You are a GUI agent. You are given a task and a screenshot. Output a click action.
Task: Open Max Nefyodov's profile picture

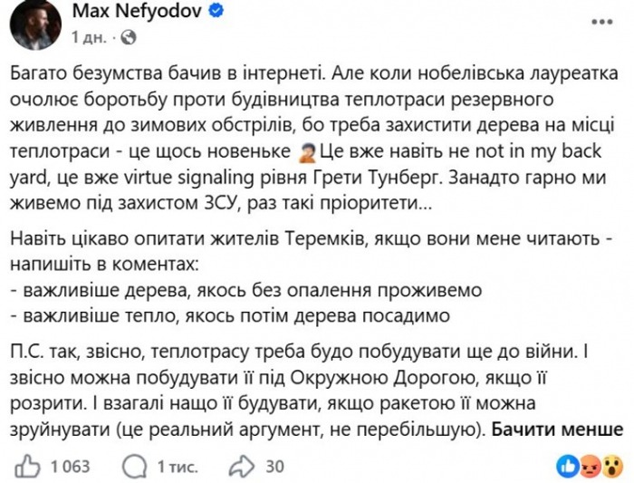[35, 25]
